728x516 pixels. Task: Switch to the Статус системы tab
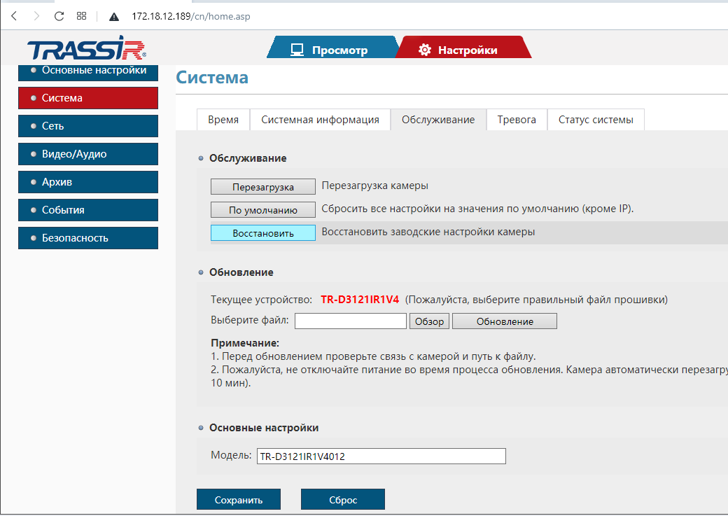(x=596, y=120)
